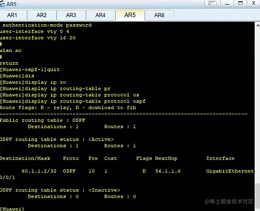The width and height of the screenshot is (260, 211).
Task: Click the '[Huawei]dis' command line
Action: coord(17,76)
